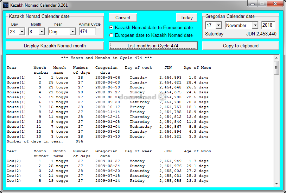Click the date 2009-03-03

coord(108,132)
